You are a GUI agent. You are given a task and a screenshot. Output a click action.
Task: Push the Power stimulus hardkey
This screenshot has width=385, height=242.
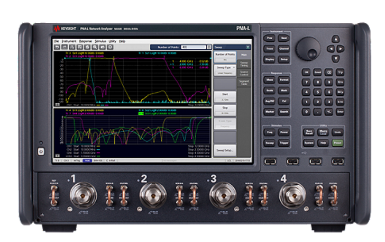(x=284, y=132)
